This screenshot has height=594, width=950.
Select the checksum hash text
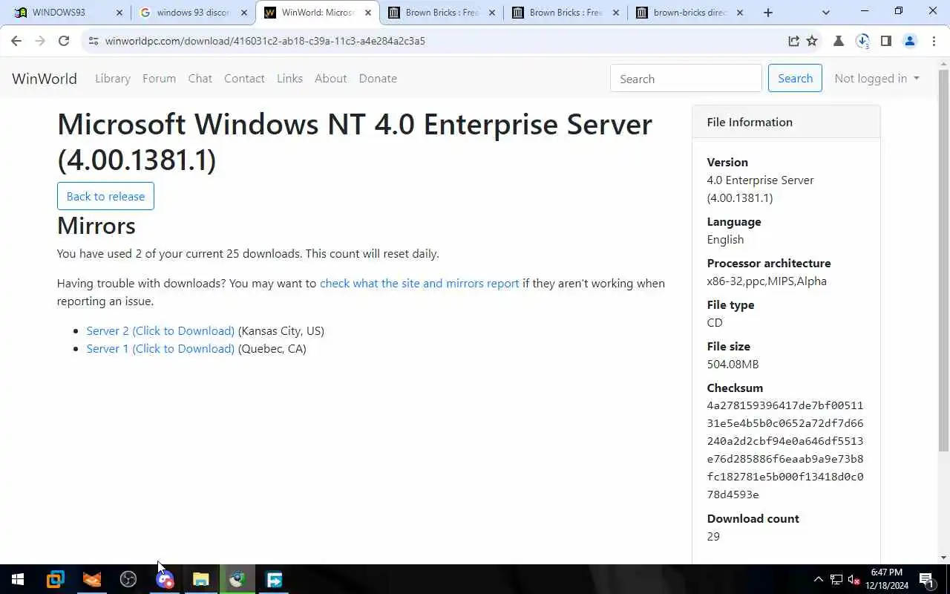(x=785, y=450)
